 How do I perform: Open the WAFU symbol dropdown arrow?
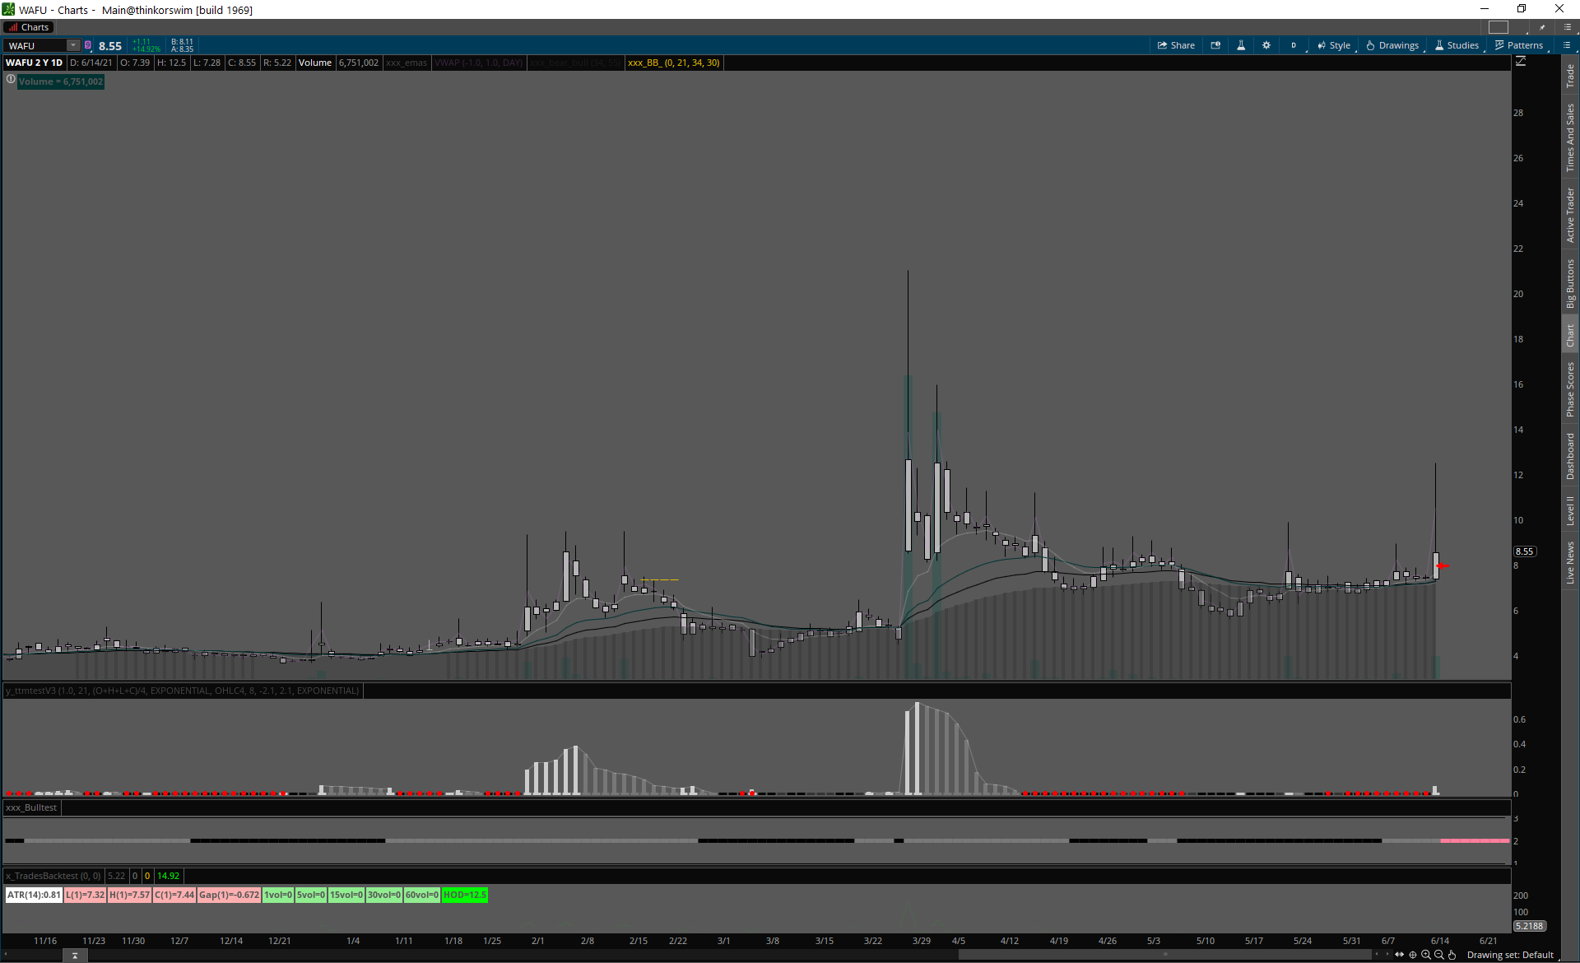73,45
